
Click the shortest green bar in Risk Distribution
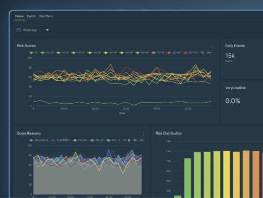178,197
